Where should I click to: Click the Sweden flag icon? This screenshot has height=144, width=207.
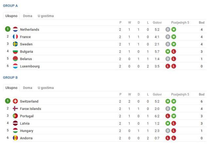[15, 44]
